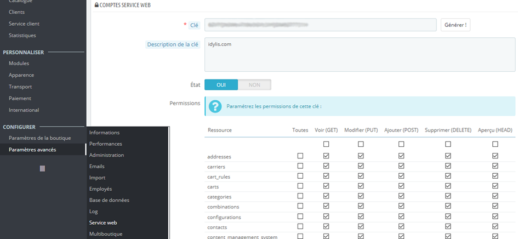Focus the Description de la clé text area
This screenshot has width=518, height=239.
point(360,54)
